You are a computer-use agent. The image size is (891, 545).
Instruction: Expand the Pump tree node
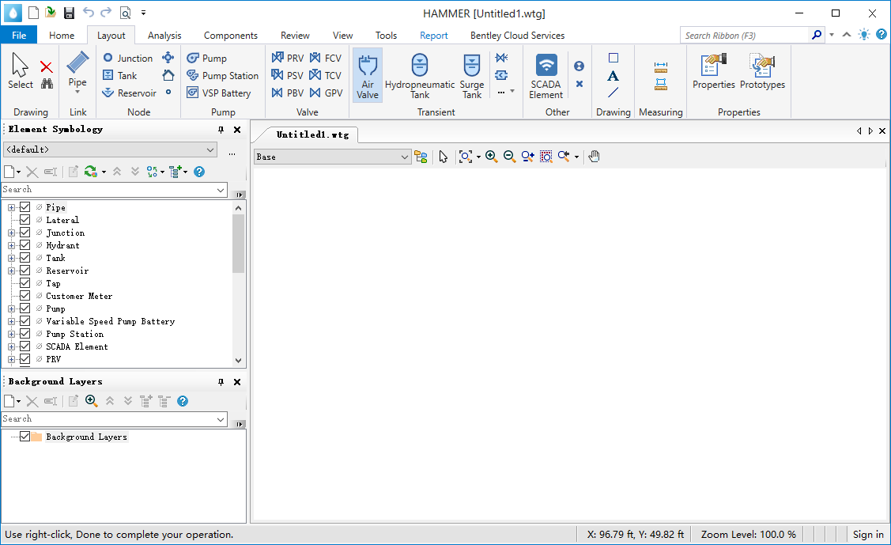[x=11, y=308]
